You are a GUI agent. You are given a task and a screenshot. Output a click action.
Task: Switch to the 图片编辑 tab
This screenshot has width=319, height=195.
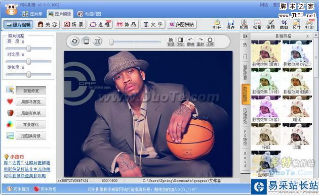pos(60,14)
